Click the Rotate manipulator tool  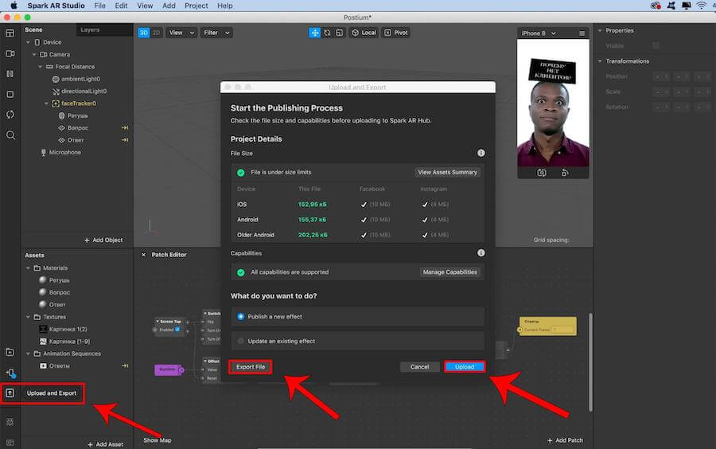coord(327,33)
